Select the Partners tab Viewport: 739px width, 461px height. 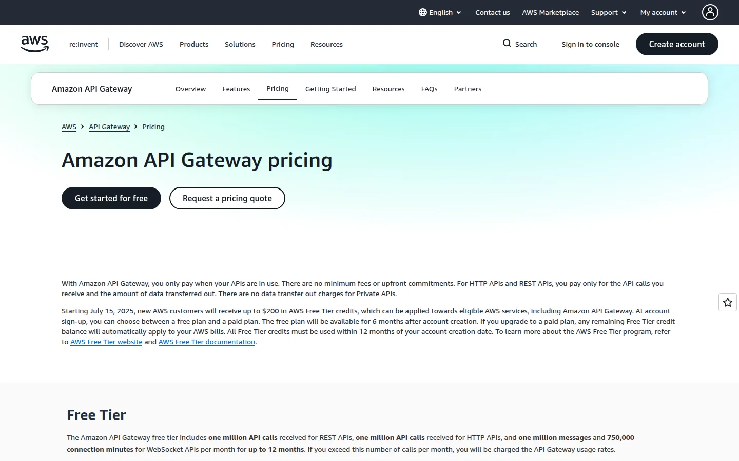tap(468, 89)
